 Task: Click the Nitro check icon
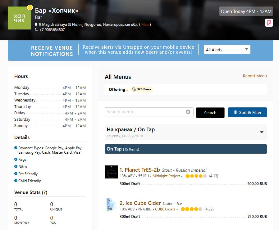(16, 166)
